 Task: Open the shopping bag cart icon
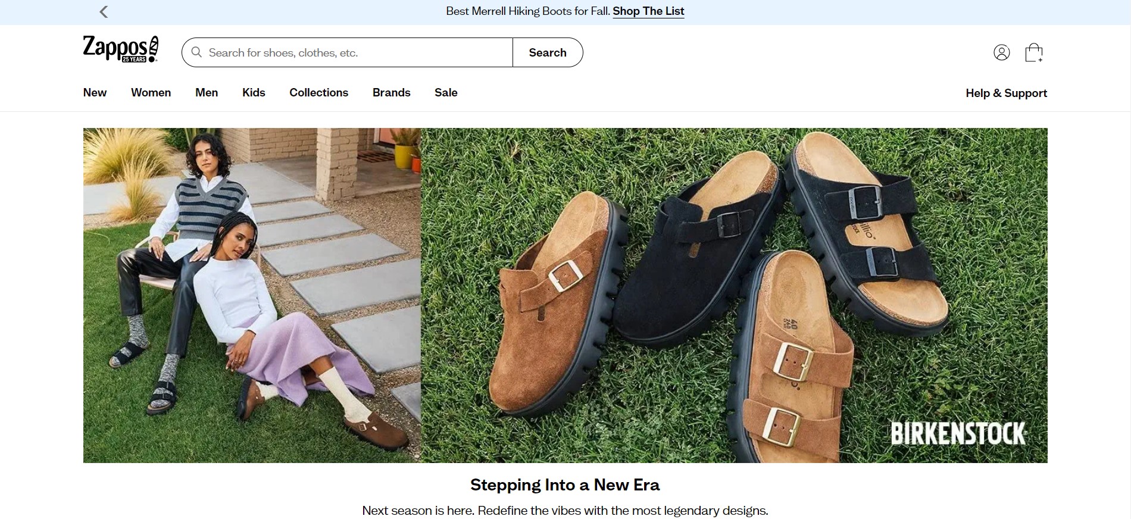1035,52
